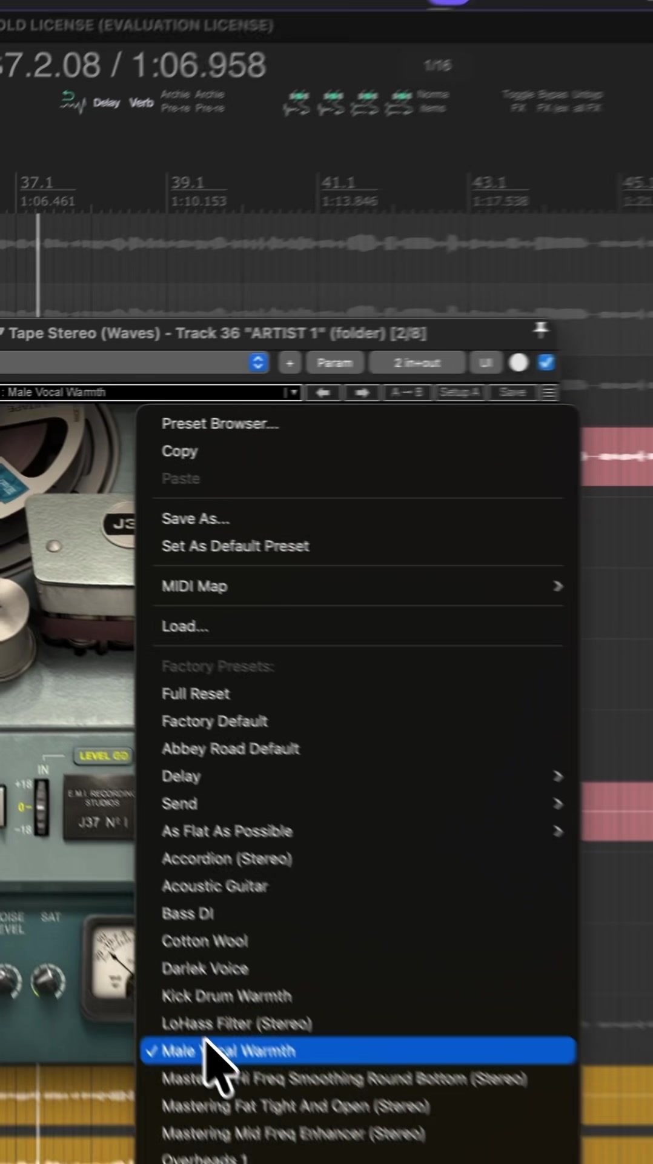Viewport: 653px width, 1164px height.
Task: Click the Waves hamburger menu icon
Action: (x=548, y=392)
